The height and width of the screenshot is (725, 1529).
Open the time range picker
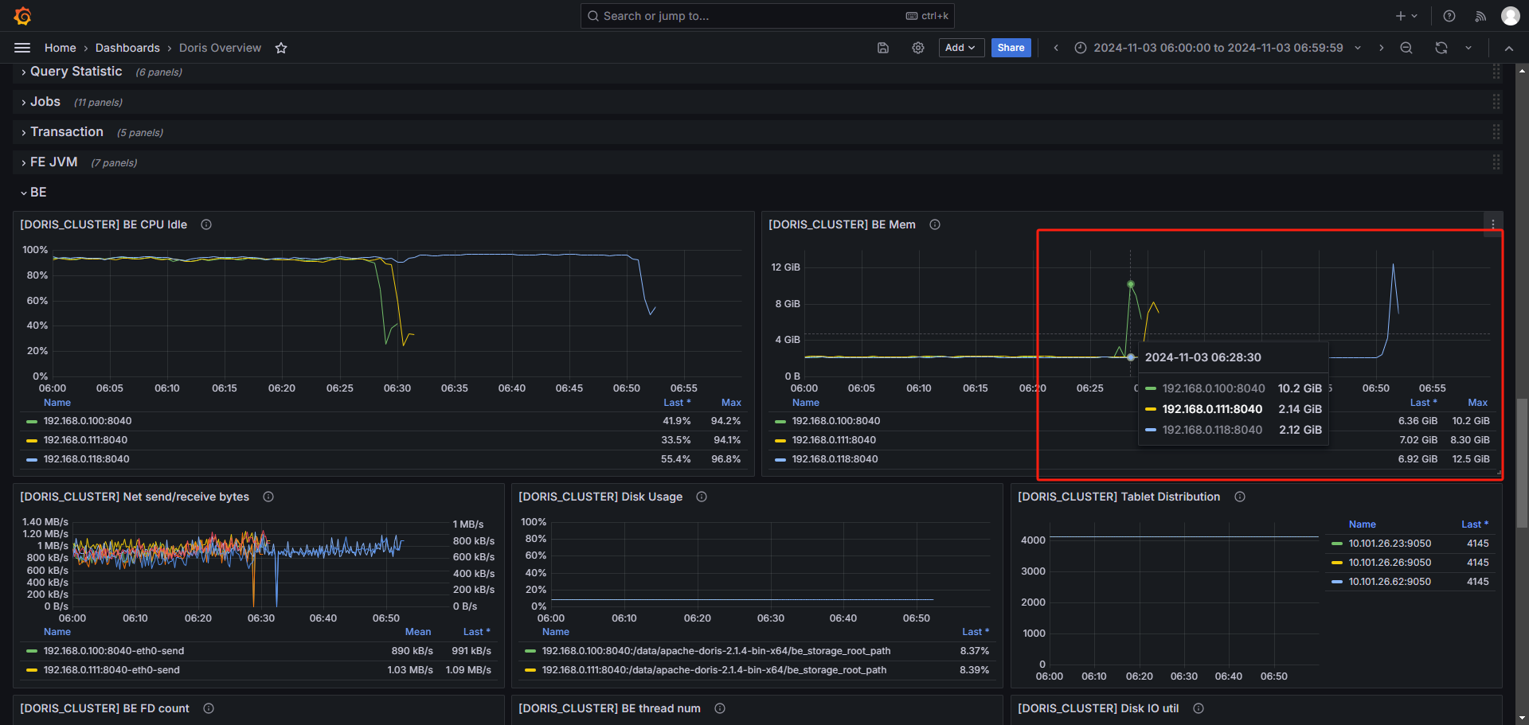coord(1218,48)
